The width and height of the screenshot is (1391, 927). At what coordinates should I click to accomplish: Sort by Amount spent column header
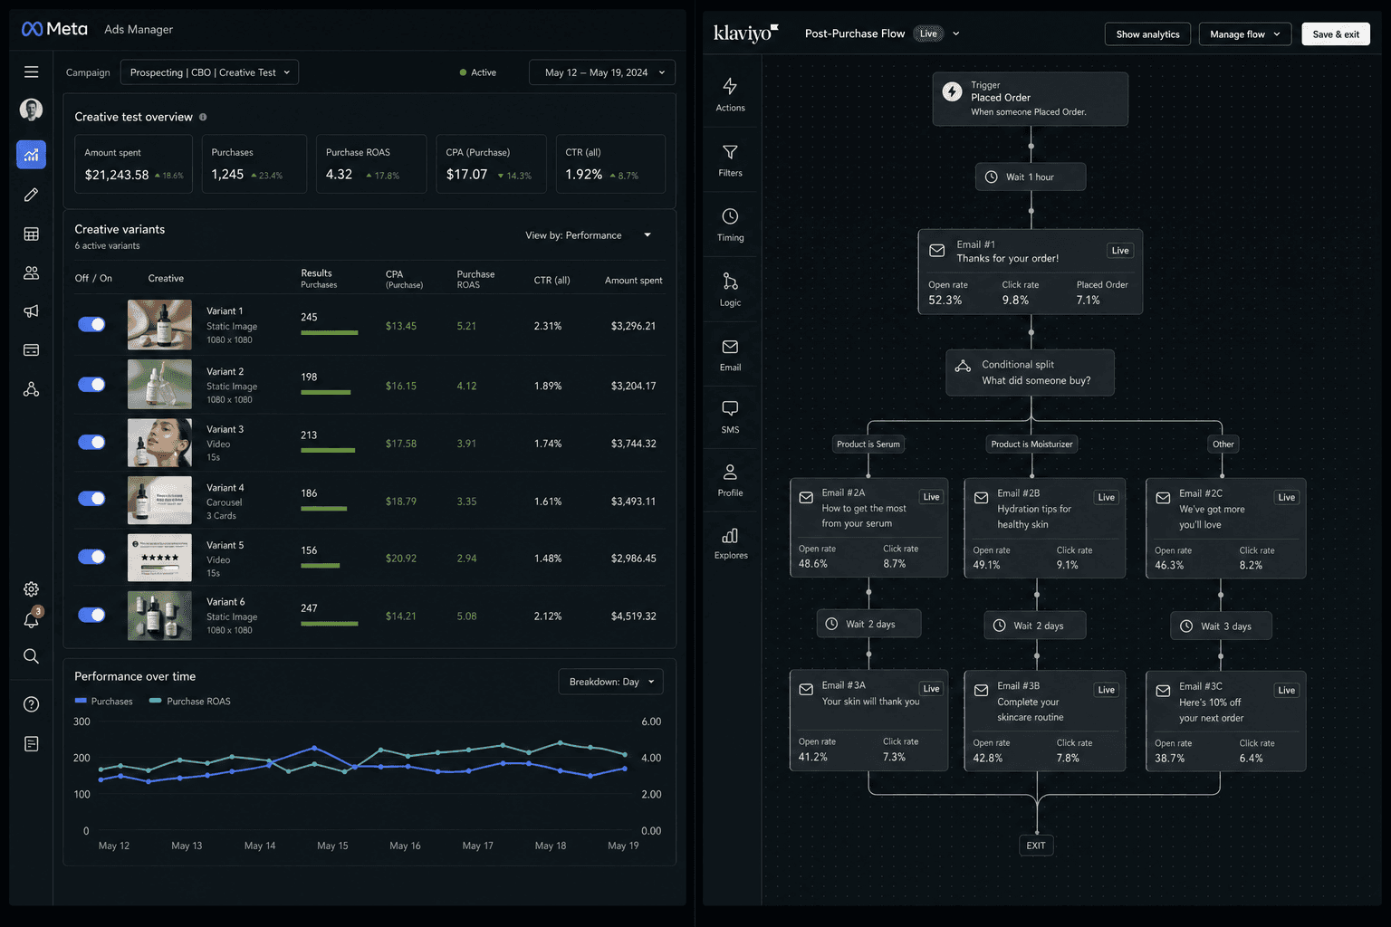[633, 280]
